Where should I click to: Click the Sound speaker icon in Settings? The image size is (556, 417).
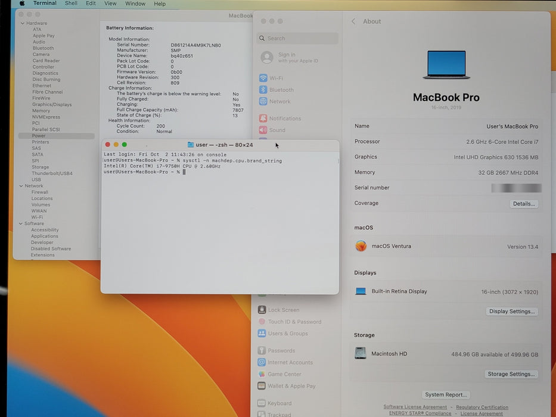[263, 130]
